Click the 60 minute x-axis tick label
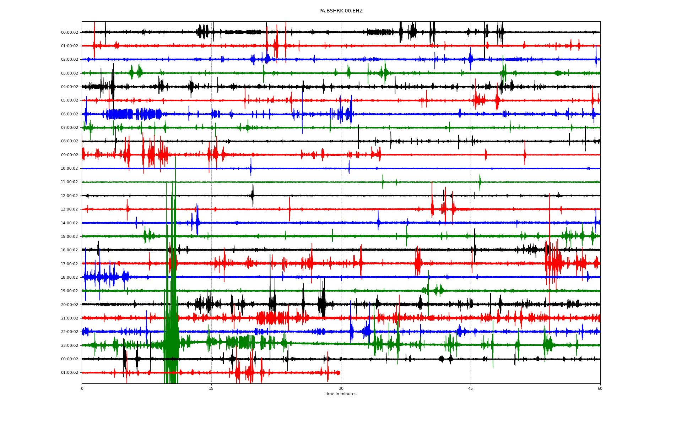The width and height of the screenshot is (682, 426). (600, 389)
